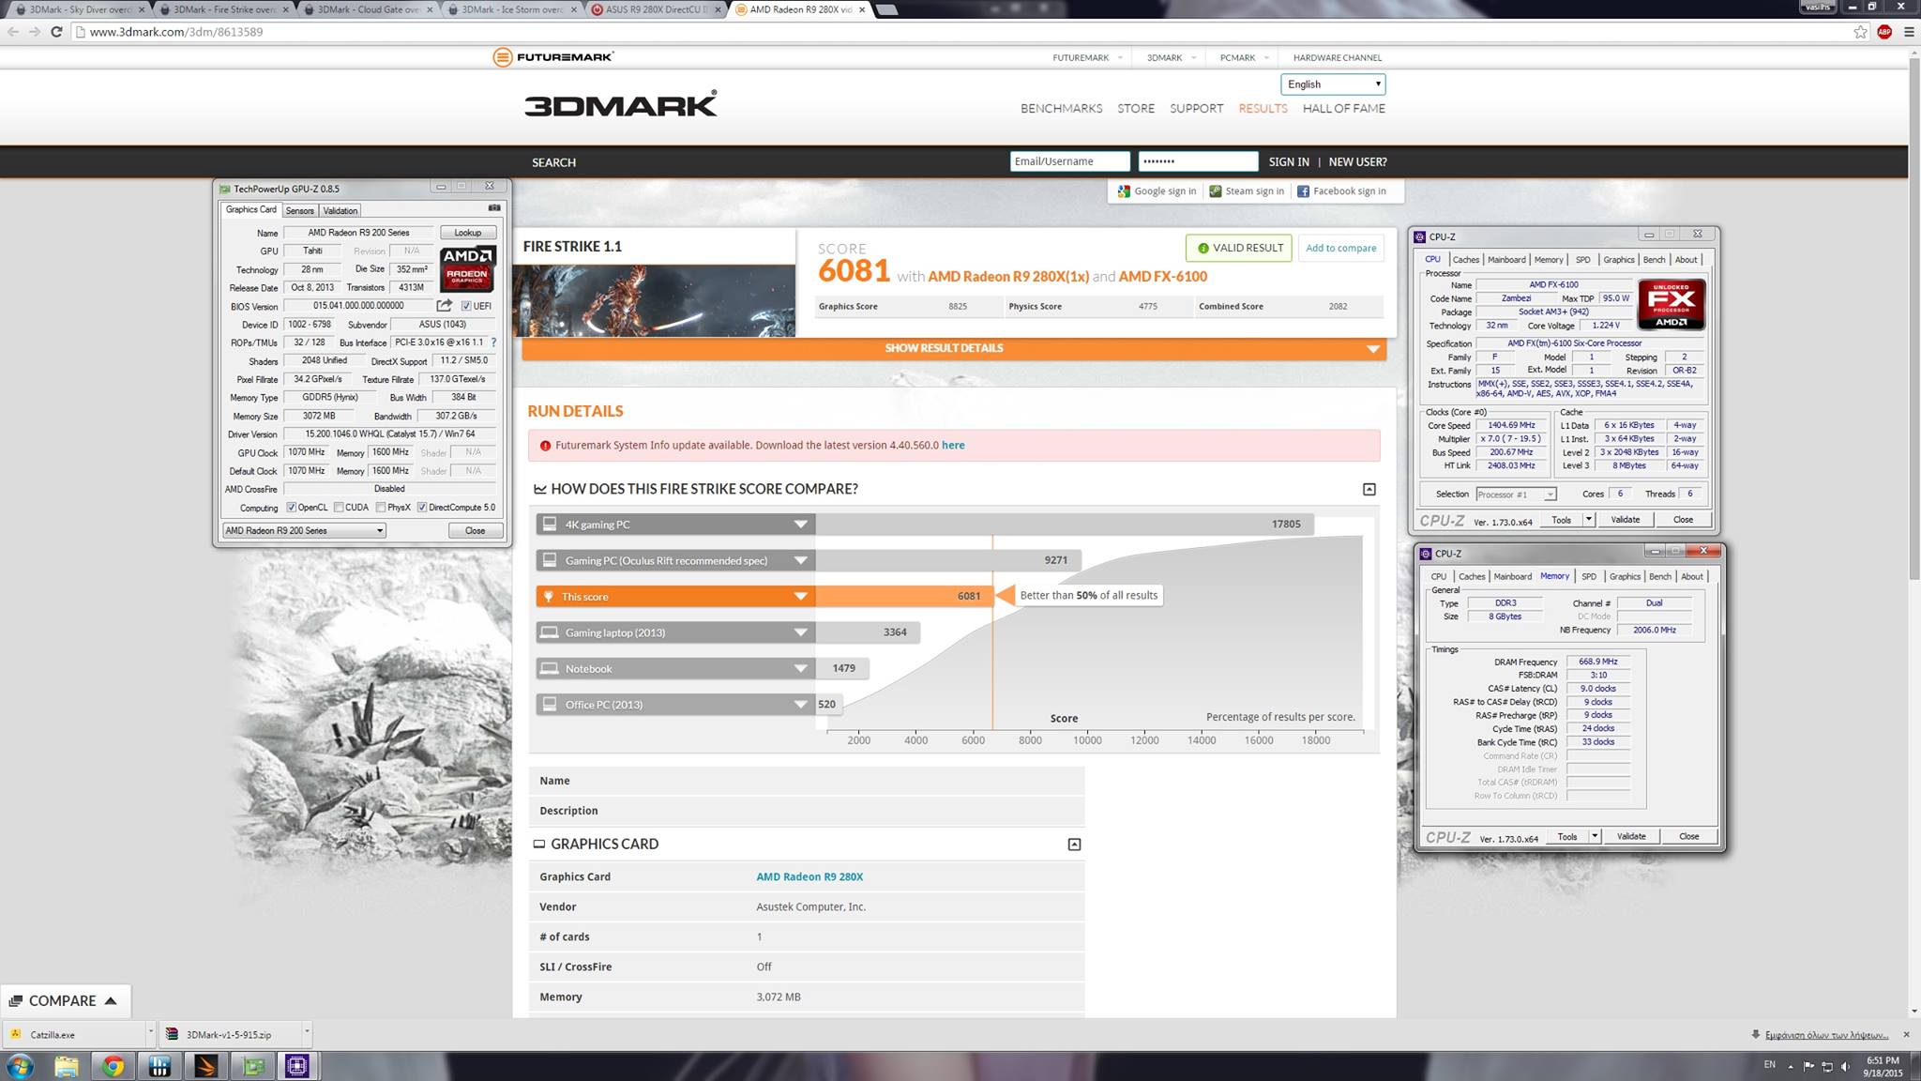Open the AMD Radeon R9 200 Series GPU selector

pyautogui.click(x=304, y=531)
